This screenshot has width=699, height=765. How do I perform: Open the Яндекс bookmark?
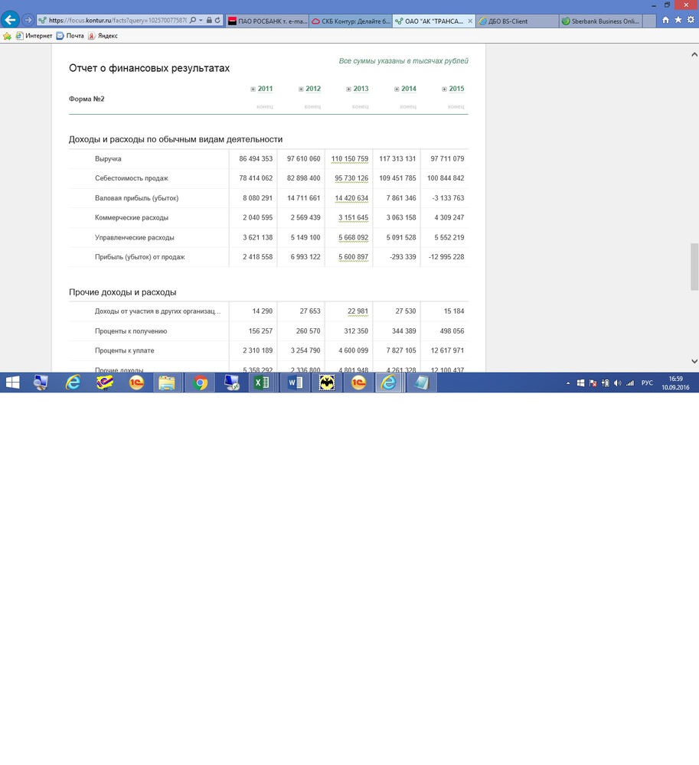click(x=103, y=36)
